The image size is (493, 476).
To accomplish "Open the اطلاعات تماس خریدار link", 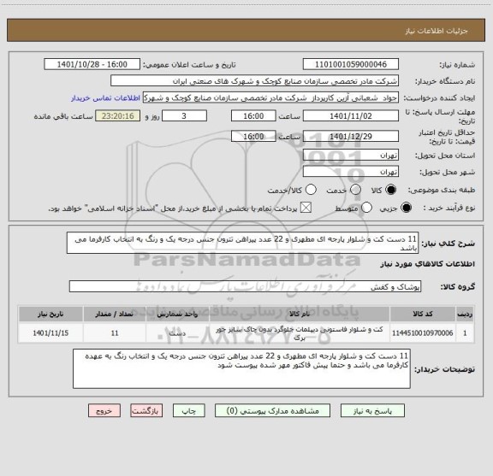I will tap(105, 98).
